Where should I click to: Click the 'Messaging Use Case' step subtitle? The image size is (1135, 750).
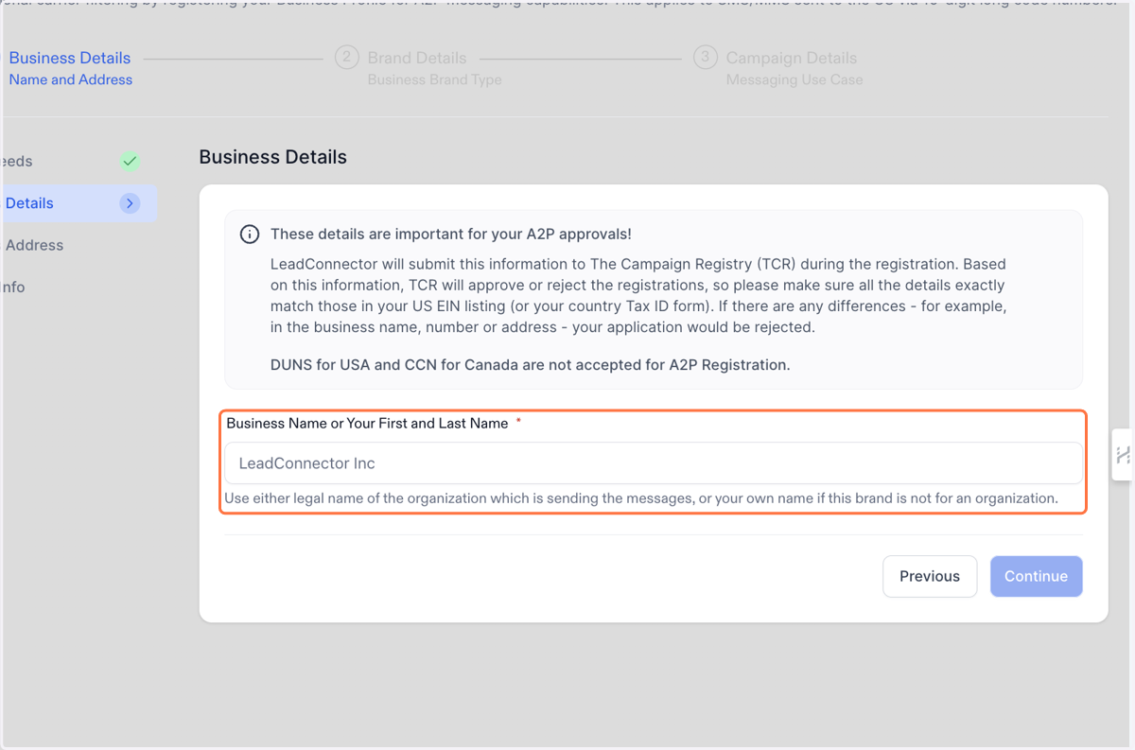point(794,79)
